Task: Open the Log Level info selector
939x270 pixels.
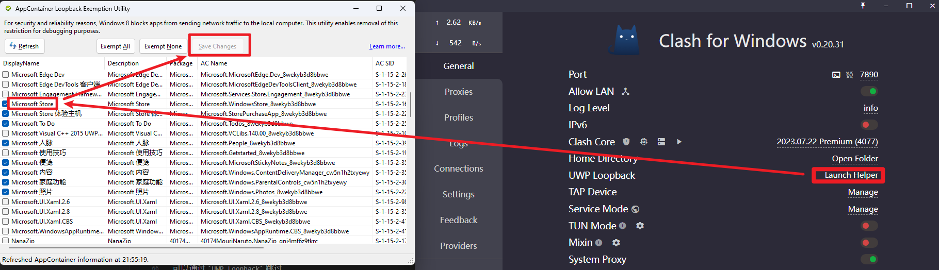Action: (870, 108)
